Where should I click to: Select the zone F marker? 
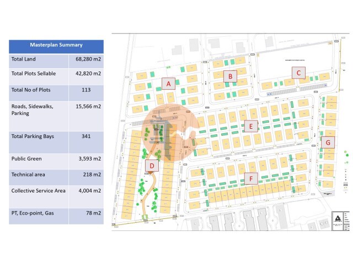point(251,178)
